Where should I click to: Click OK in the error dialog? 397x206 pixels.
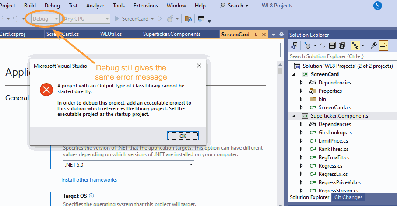coord(183,136)
